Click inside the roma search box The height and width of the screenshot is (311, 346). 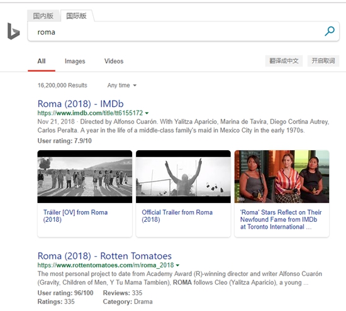pos(183,31)
